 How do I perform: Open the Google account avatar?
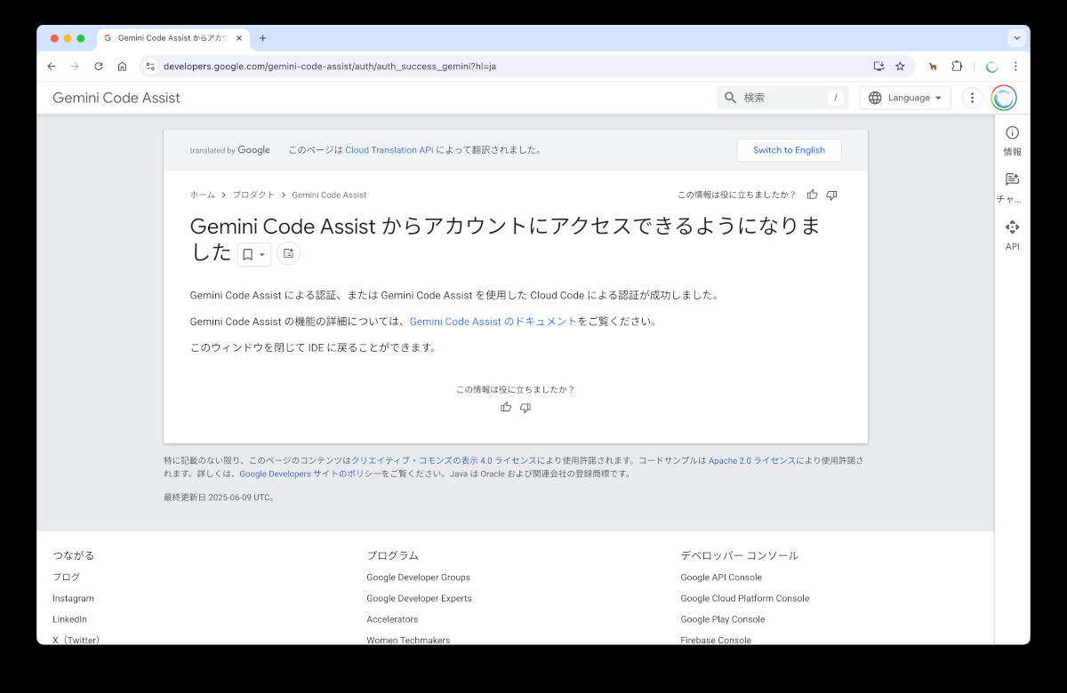[x=1004, y=98]
